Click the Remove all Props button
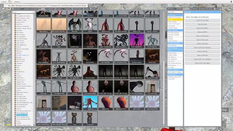The height and width of the screenshot is (131, 233). [202, 51]
